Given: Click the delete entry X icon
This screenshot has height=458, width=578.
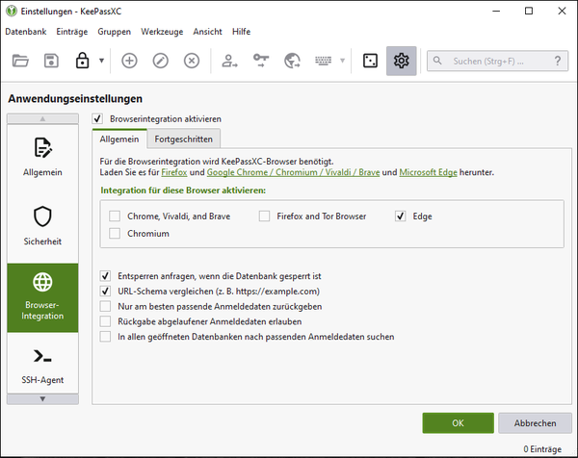Looking at the screenshot, I should [x=192, y=61].
